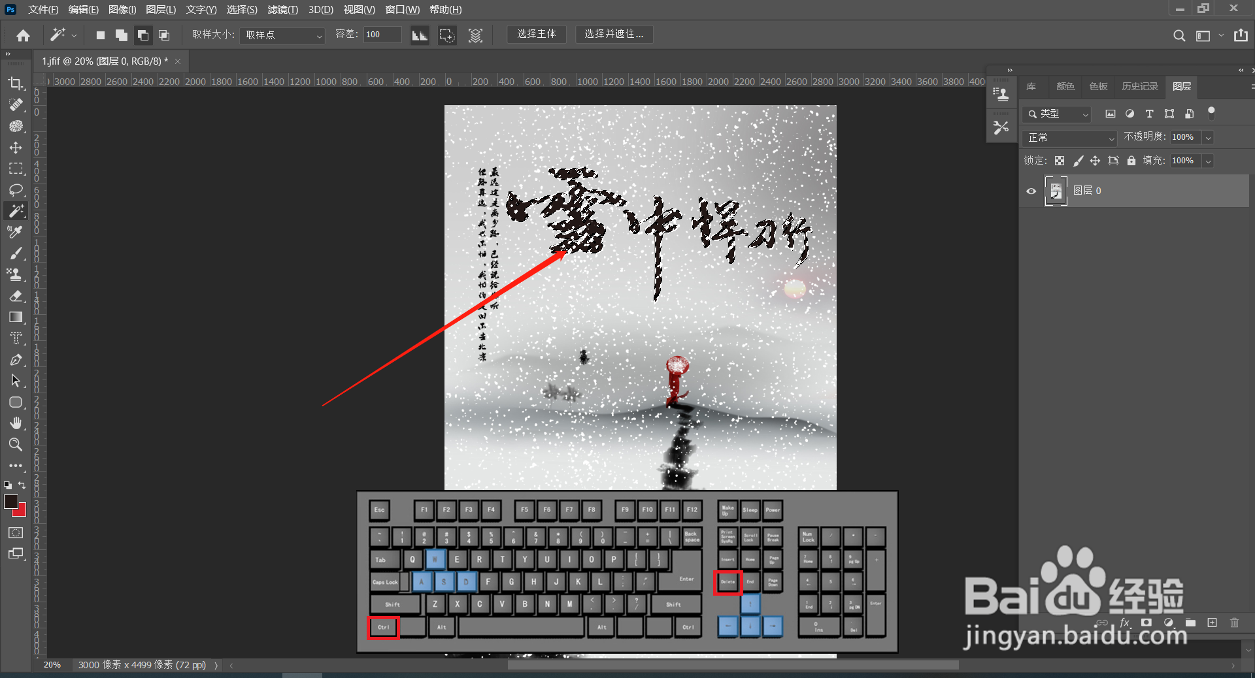Screen dimensions: 1255x678
Task: Select the Magic Wand tool in the toolbar
Action: coord(16,211)
